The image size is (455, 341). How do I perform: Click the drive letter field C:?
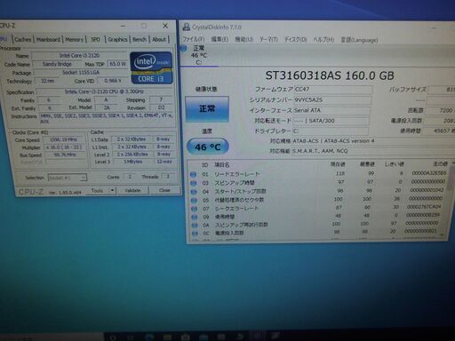tap(330, 131)
